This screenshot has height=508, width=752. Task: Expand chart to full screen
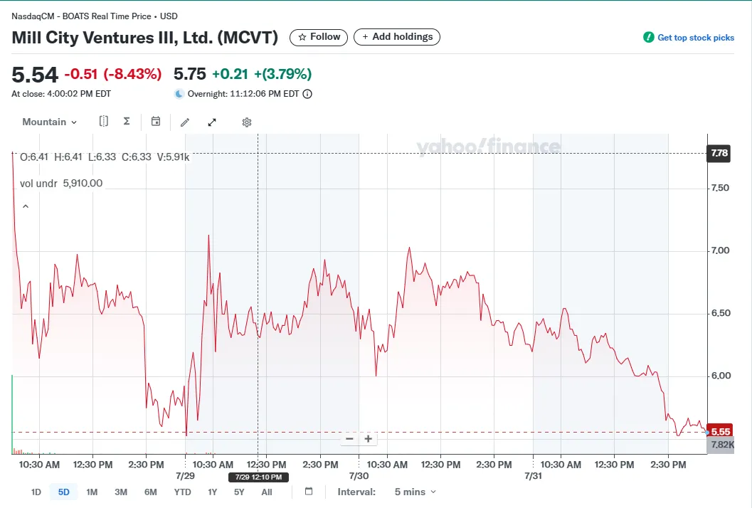click(212, 122)
